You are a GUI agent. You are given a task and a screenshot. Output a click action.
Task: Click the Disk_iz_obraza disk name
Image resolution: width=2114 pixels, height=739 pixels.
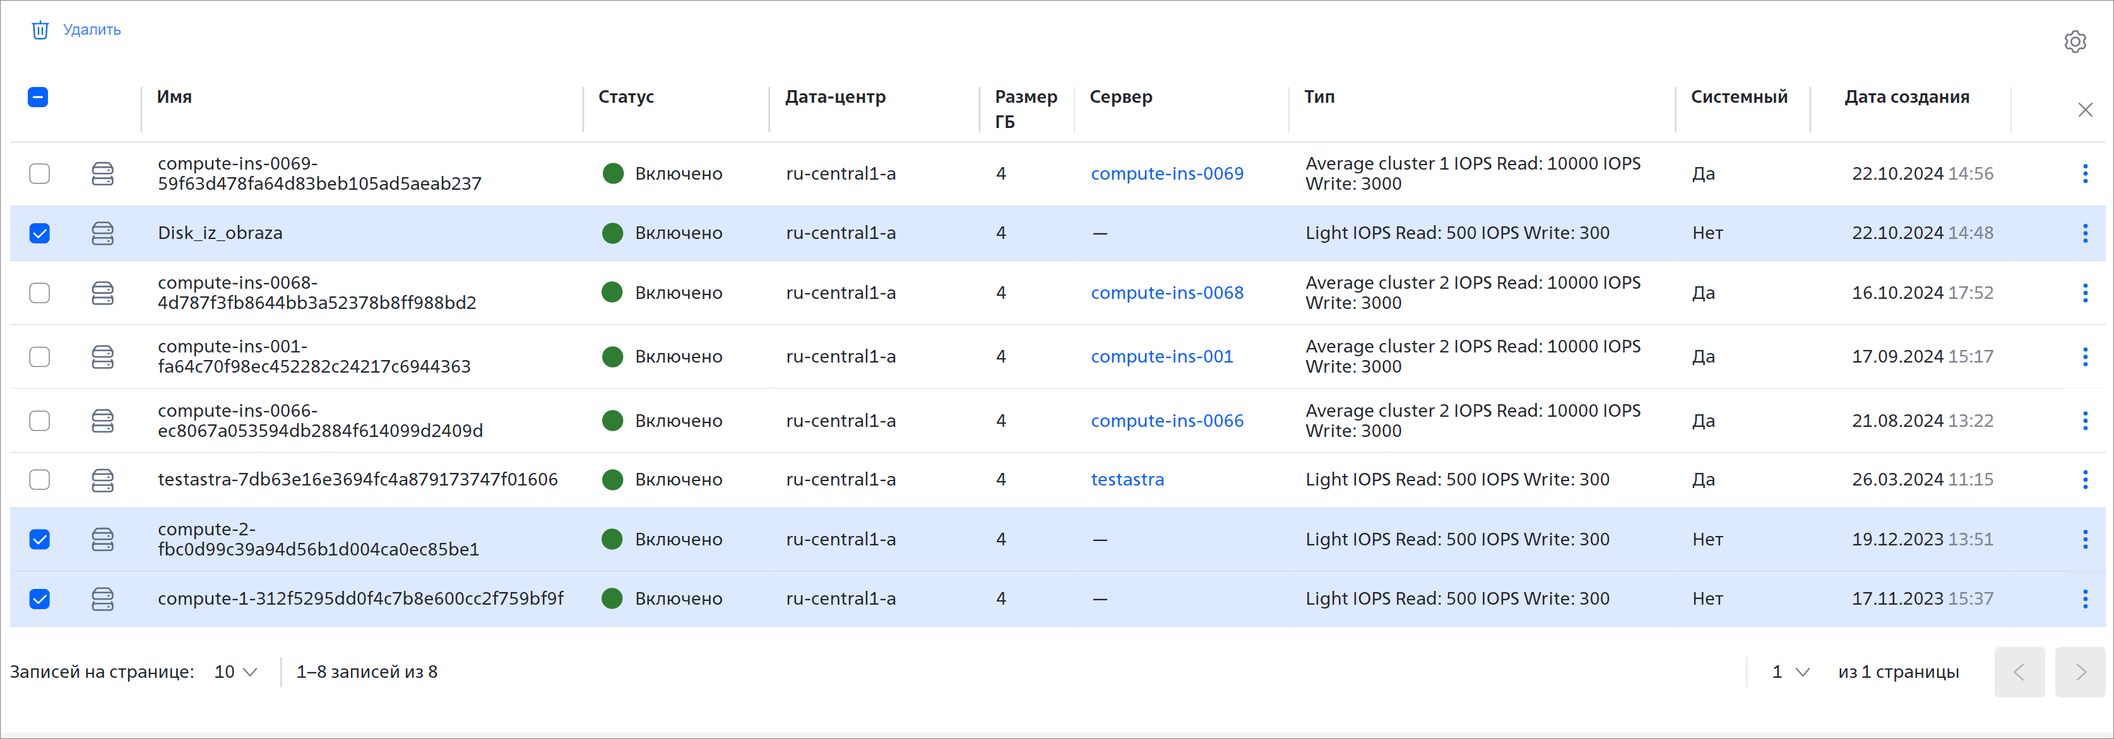pos(220,233)
